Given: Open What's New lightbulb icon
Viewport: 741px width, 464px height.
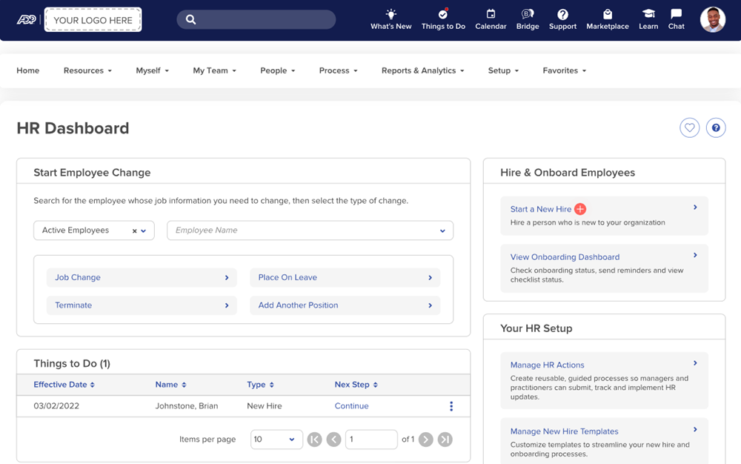Looking at the screenshot, I should [x=391, y=13].
